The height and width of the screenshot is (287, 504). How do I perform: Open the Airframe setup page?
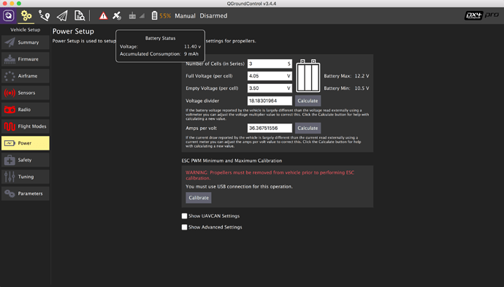(x=26, y=76)
